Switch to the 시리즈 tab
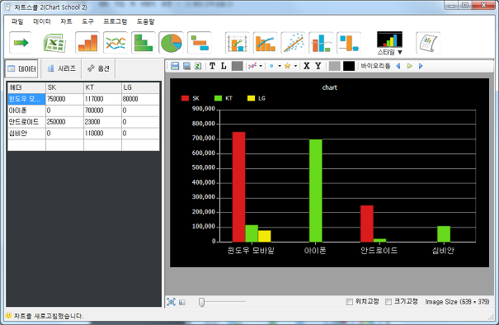Viewport: 499px width, 325px height. pyautogui.click(x=61, y=68)
